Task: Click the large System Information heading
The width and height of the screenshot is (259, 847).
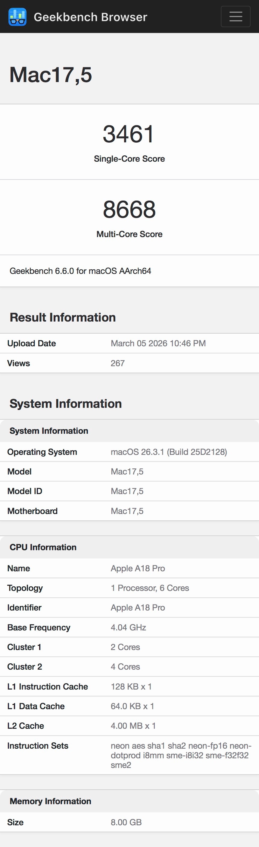Action: point(66,404)
